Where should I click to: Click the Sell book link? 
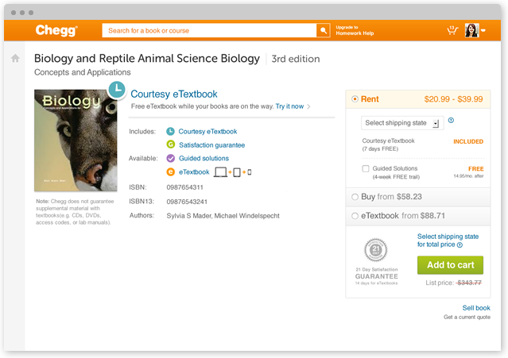(476, 308)
